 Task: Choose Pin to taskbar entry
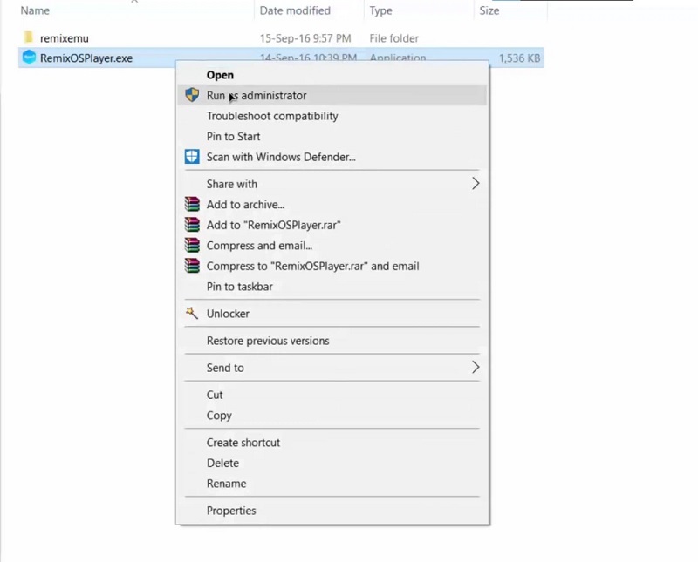click(x=239, y=287)
